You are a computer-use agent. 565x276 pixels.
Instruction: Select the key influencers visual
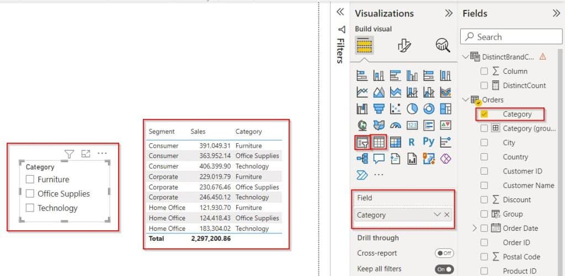(x=445, y=142)
